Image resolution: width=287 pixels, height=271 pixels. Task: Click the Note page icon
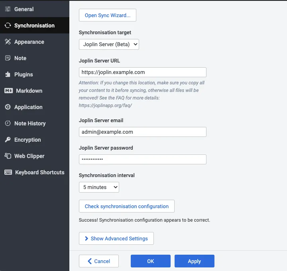click(x=8, y=58)
